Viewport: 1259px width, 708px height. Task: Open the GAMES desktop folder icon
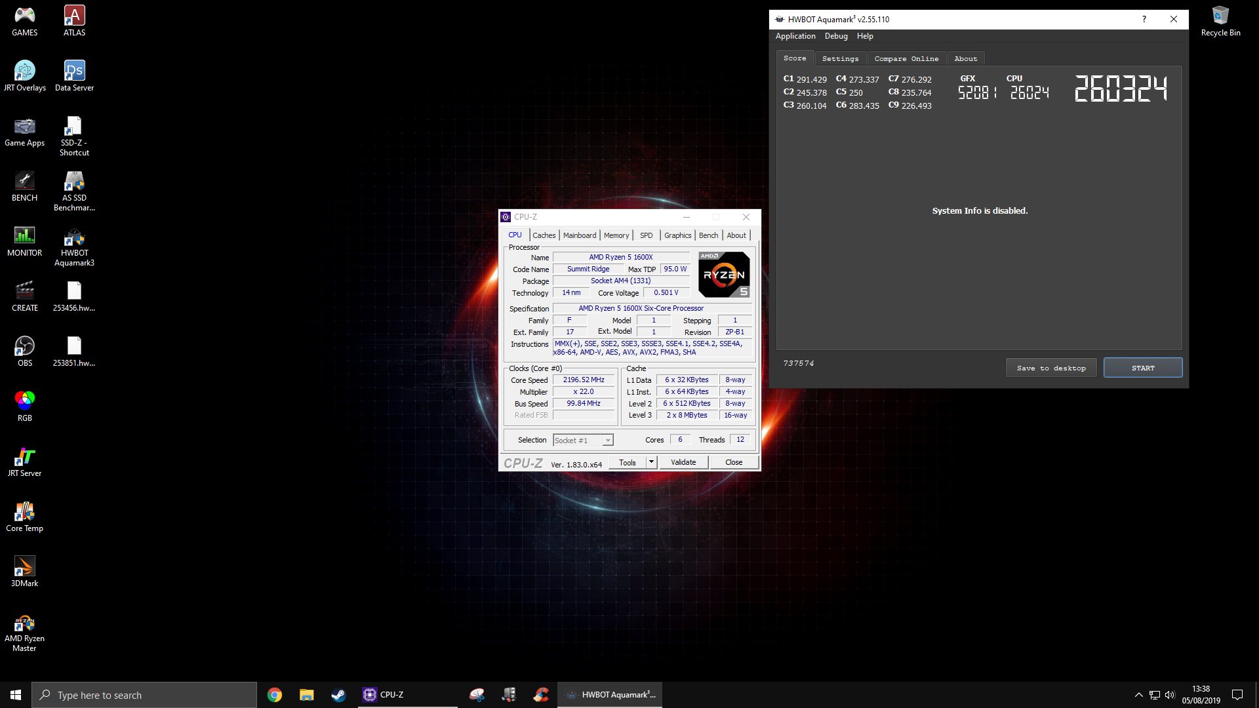[25, 21]
